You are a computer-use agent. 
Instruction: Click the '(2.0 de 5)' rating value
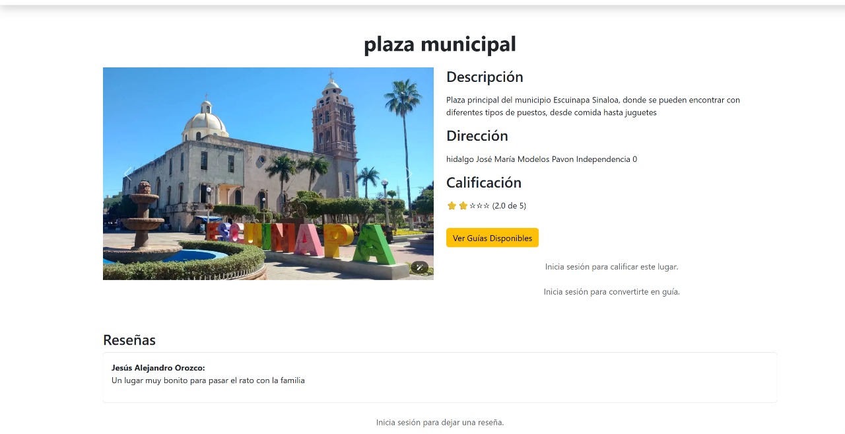pyautogui.click(x=509, y=206)
